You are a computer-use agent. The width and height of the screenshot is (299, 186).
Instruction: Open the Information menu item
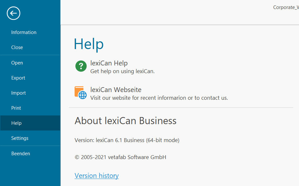click(24, 32)
